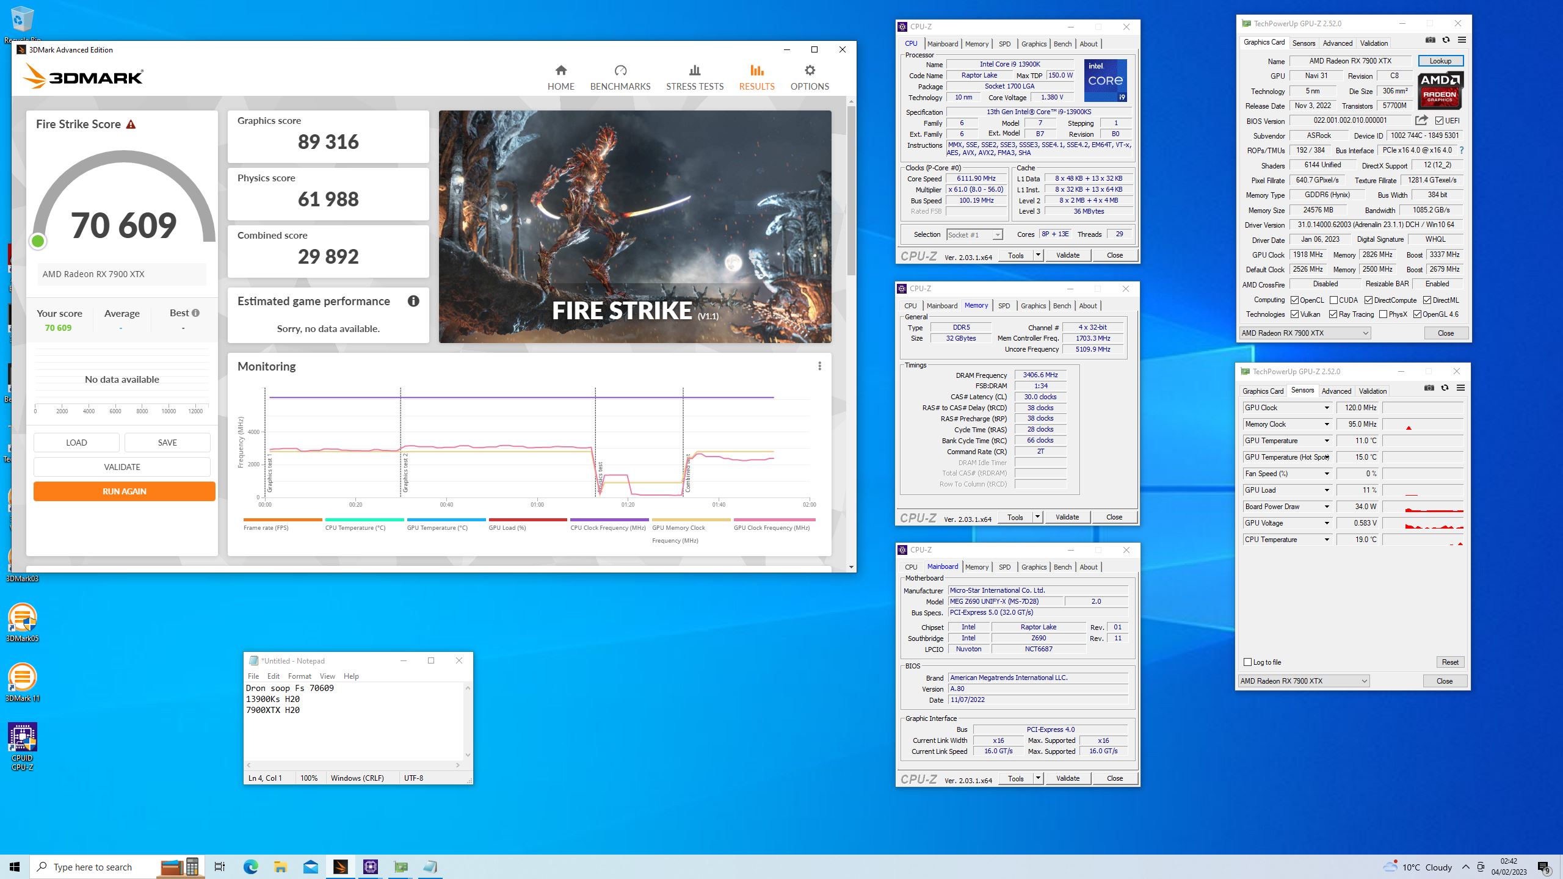The height and width of the screenshot is (879, 1563).
Task: Click the BIOS export share icon in GPU-Z
Action: coord(1421,120)
